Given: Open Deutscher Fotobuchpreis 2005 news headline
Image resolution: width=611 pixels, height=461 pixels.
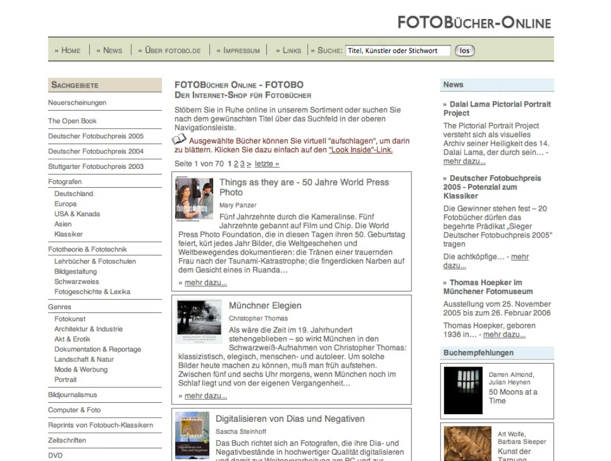Looking at the screenshot, I should (492, 187).
